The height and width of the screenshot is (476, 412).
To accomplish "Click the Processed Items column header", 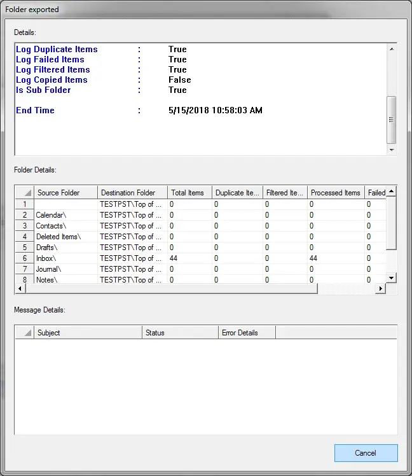I will coord(336,193).
